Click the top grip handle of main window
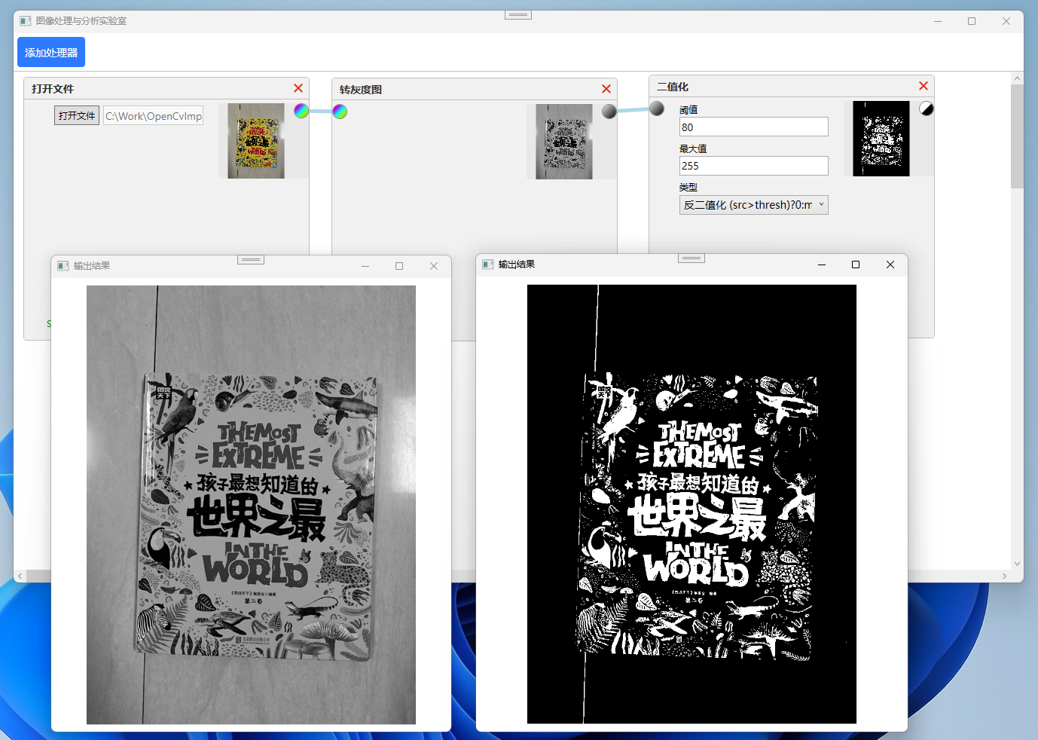Image resolution: width=1038 pixels, height=740 pixels. (x=518, y=15)
